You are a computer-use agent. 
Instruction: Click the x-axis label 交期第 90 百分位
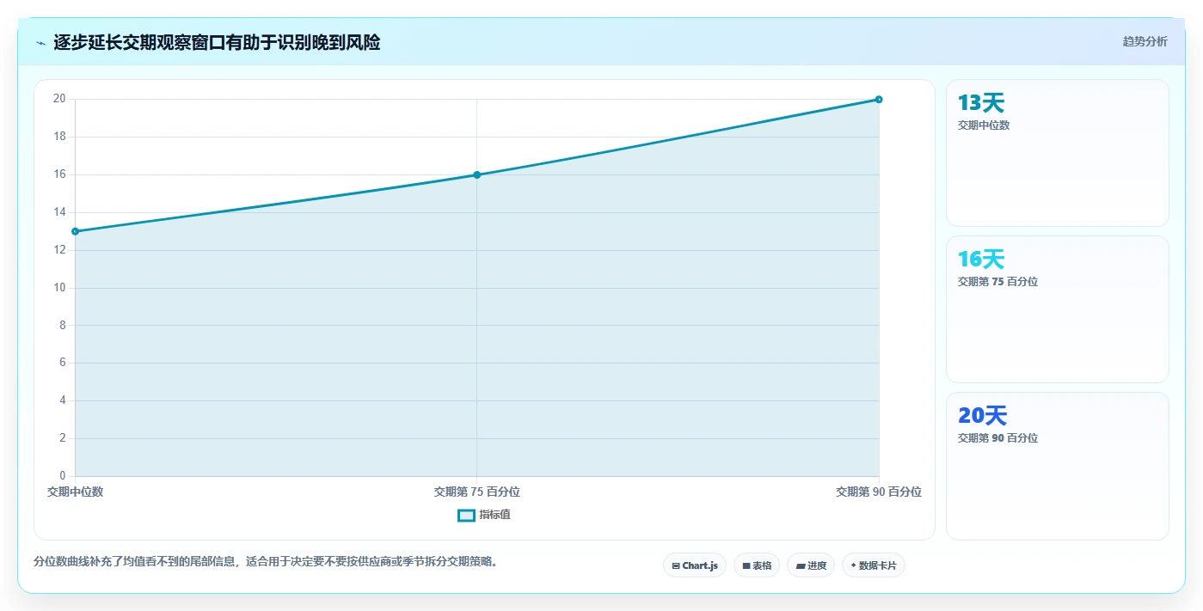(879, 492)
